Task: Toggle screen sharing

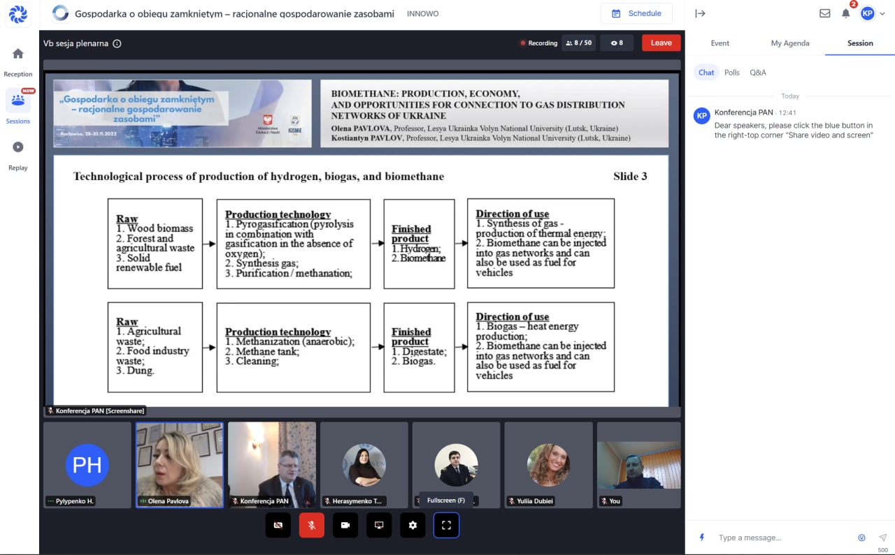Action: [x=379, y=525]
